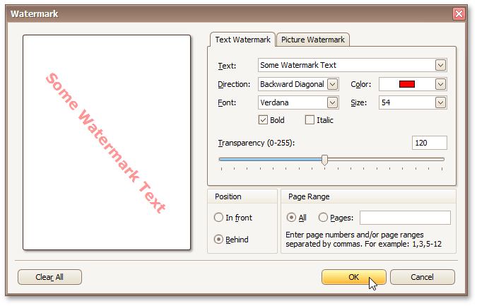Close the Watermark dialog window
477x306 pixels.
(459, 13)
